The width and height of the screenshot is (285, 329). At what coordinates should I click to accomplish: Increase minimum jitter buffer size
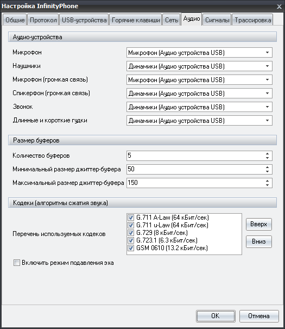coord(267,167)
